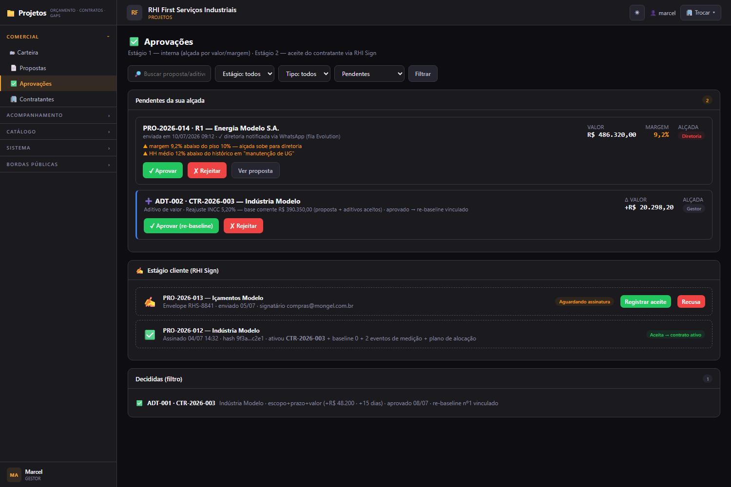Open Carteira via its sidebar icon
The height and width of the screenshot is (487, 731).
pos(12,53)
